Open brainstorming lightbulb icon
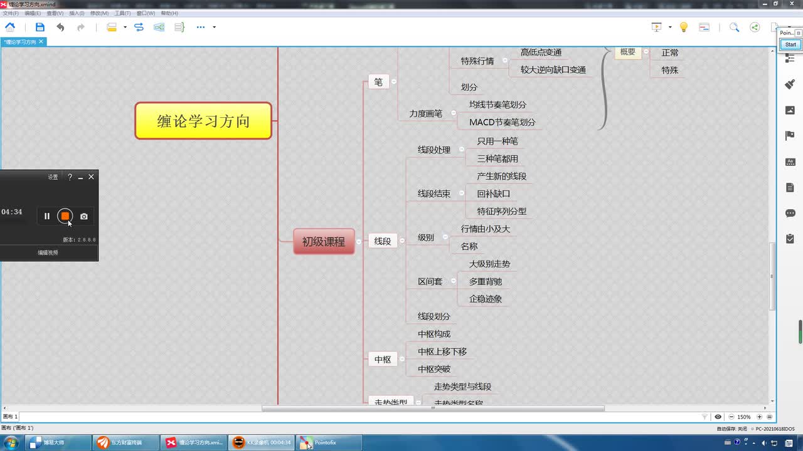The image size is (803, 451). 684,27
